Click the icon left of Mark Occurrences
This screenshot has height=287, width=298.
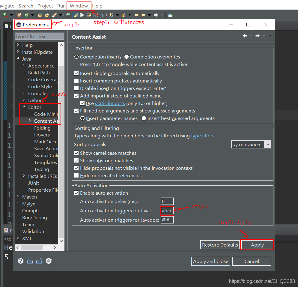click(x=68, y=15)
